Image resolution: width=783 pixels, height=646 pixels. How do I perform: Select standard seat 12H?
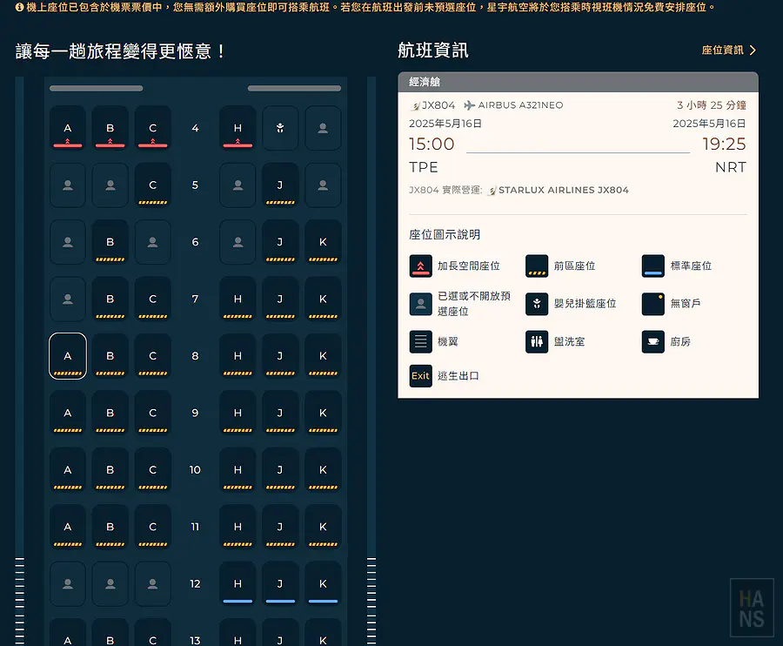coord(238,584)
